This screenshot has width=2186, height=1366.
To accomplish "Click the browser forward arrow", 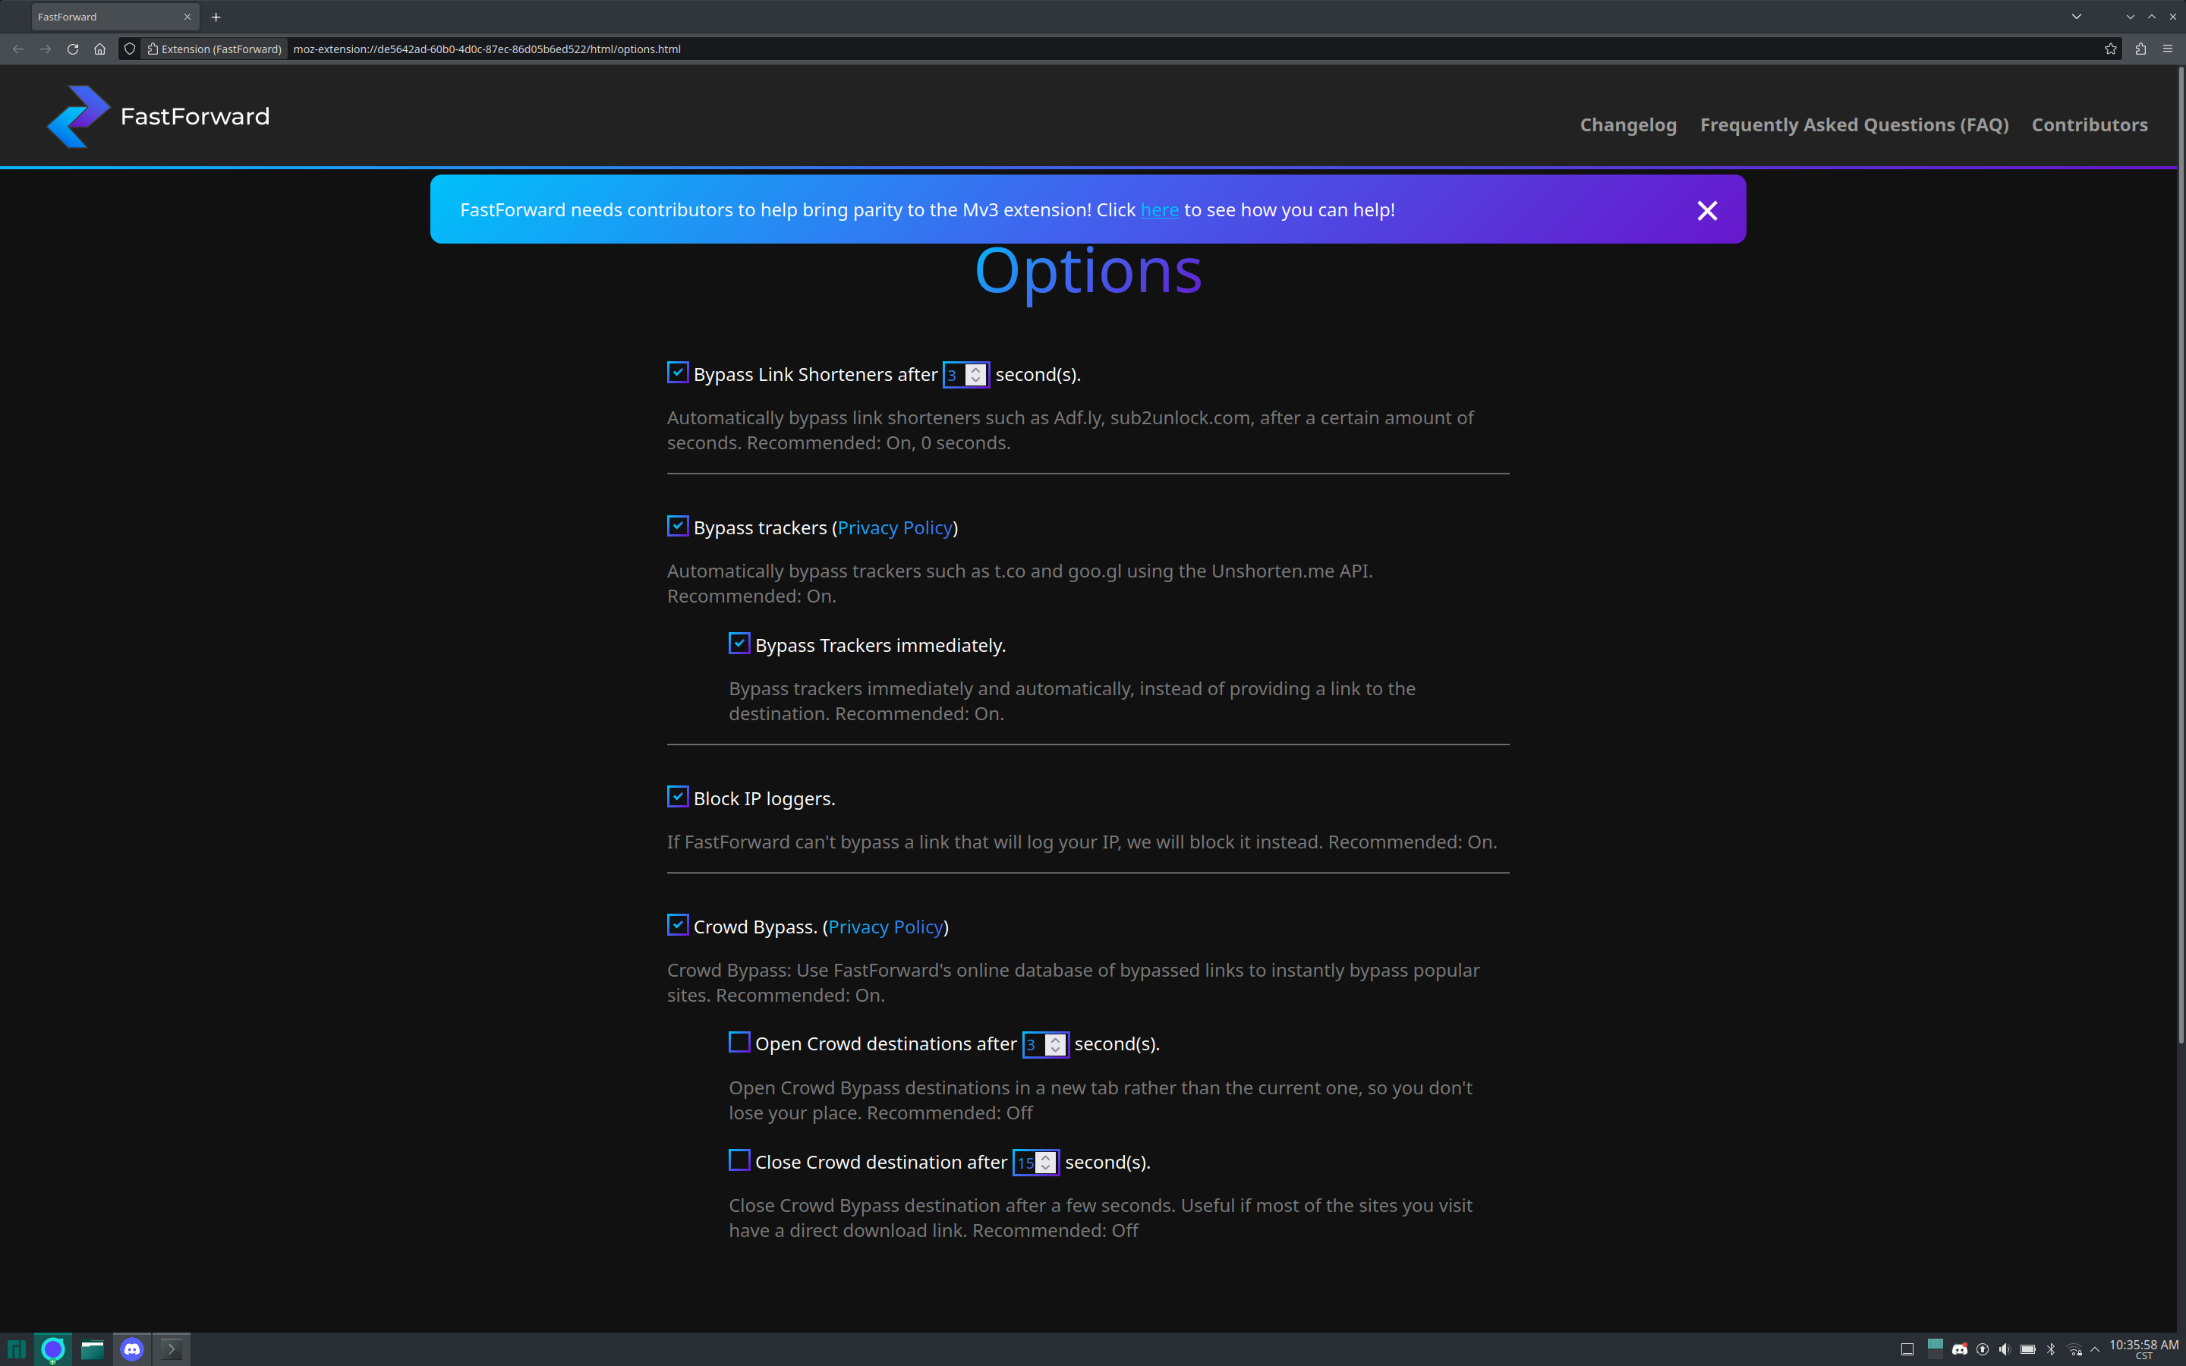I will coord(46,49).
